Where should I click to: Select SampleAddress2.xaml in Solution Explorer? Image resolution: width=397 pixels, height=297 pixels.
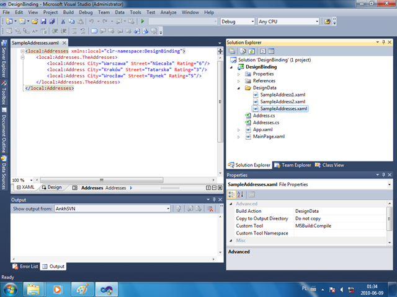(x=283, y=101)
